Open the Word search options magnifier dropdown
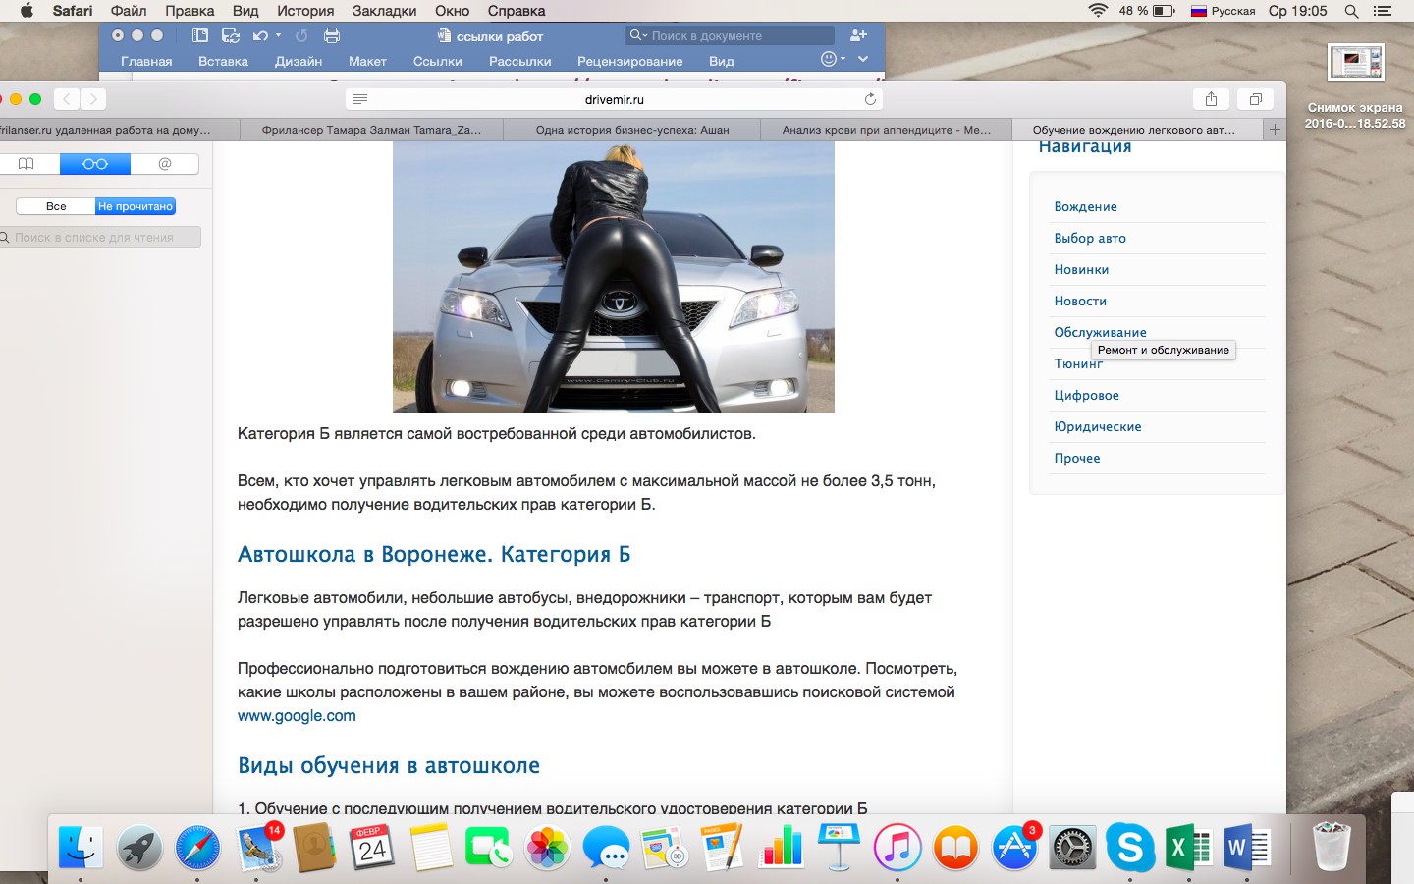This screenshot has width=1414, height=884. pyautogui.click(x=638, y=35)
